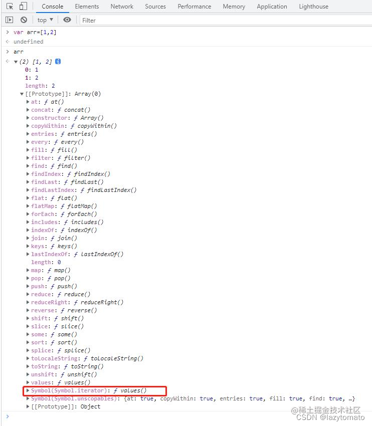The height and width of the screenshot is (426, 372).
Task: Expand the [[Prototype]]: Object node
Action: pyautogui.click(x=28, y=406)
